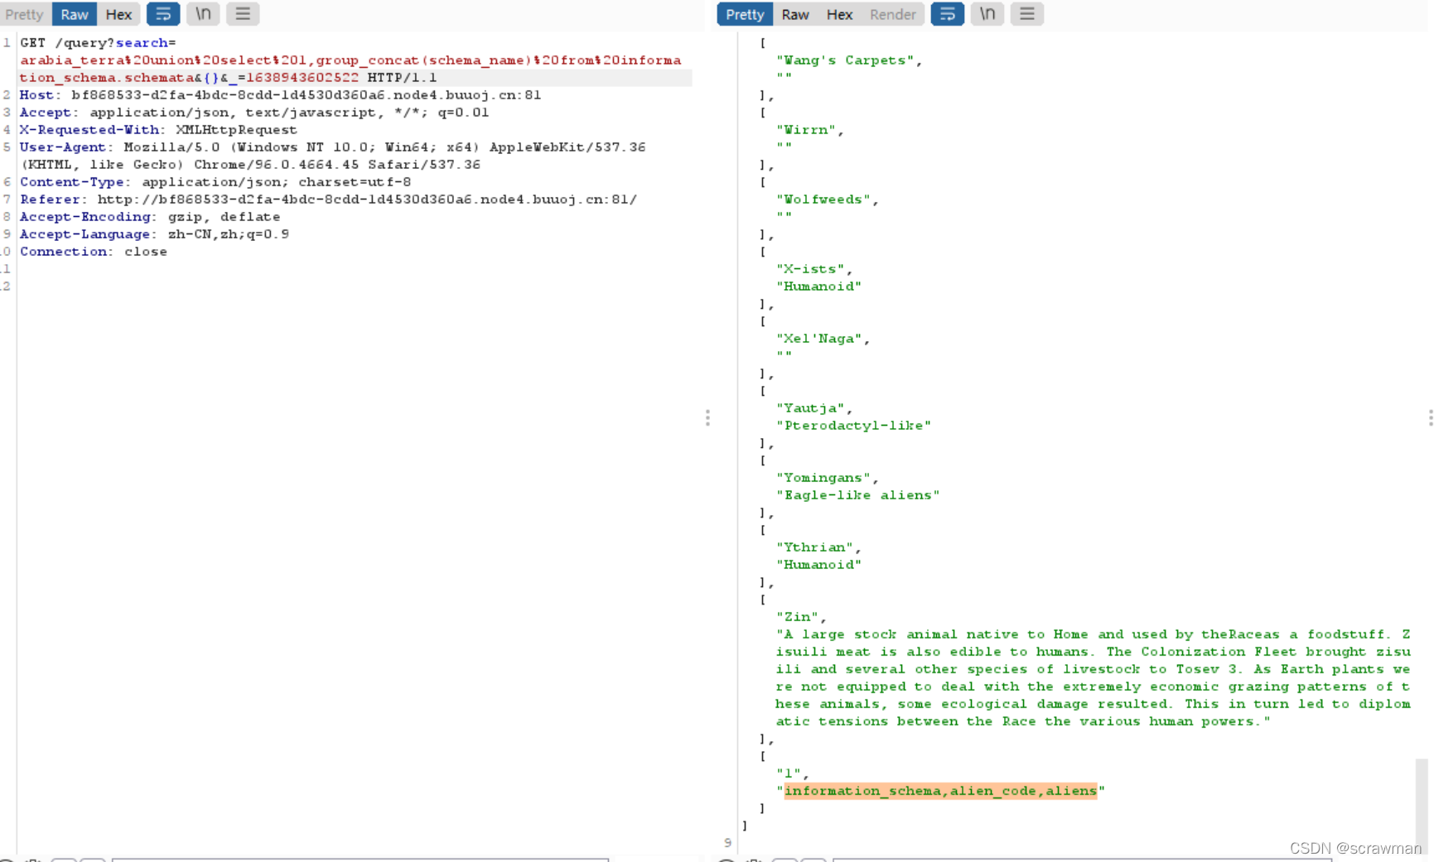This screenshot has height=862, width=1434.
Task: Toggle word wrap icon in request panel
Action: pos(163,14)
